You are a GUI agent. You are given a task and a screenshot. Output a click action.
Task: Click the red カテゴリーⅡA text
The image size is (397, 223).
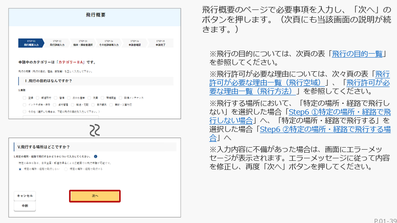[x=71, y=62]
